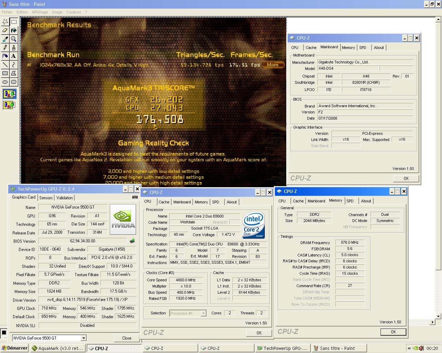Screen dimensions: 442x353
Task: Click OK in the Memory CPU-Z window
Action: [393, 332]
